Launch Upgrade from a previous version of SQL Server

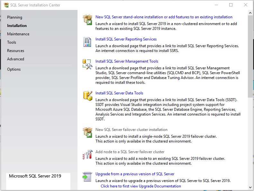click(135, 174)
